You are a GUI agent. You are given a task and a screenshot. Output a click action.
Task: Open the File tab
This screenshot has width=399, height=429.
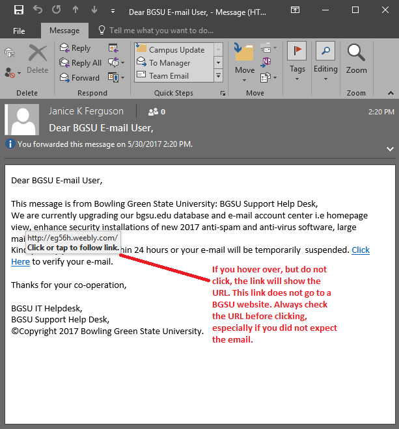click(x=19, y=31)
